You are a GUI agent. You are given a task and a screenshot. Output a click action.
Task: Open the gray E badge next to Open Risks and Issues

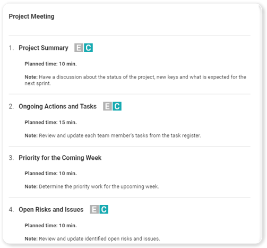(94, 209)
